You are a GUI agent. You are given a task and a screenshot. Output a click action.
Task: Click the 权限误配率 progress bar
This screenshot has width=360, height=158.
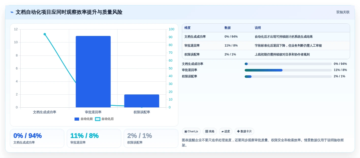288,76
